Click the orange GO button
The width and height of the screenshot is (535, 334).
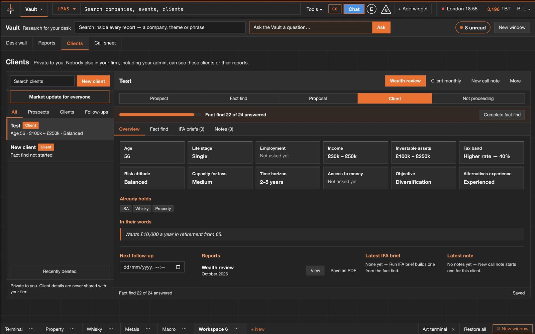pos(335,9)
